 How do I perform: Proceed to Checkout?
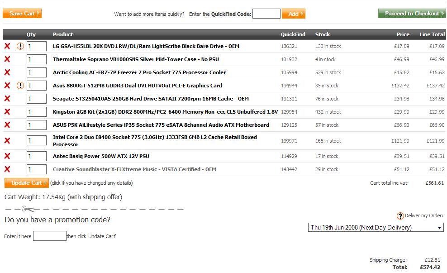[x=412, y=14]
